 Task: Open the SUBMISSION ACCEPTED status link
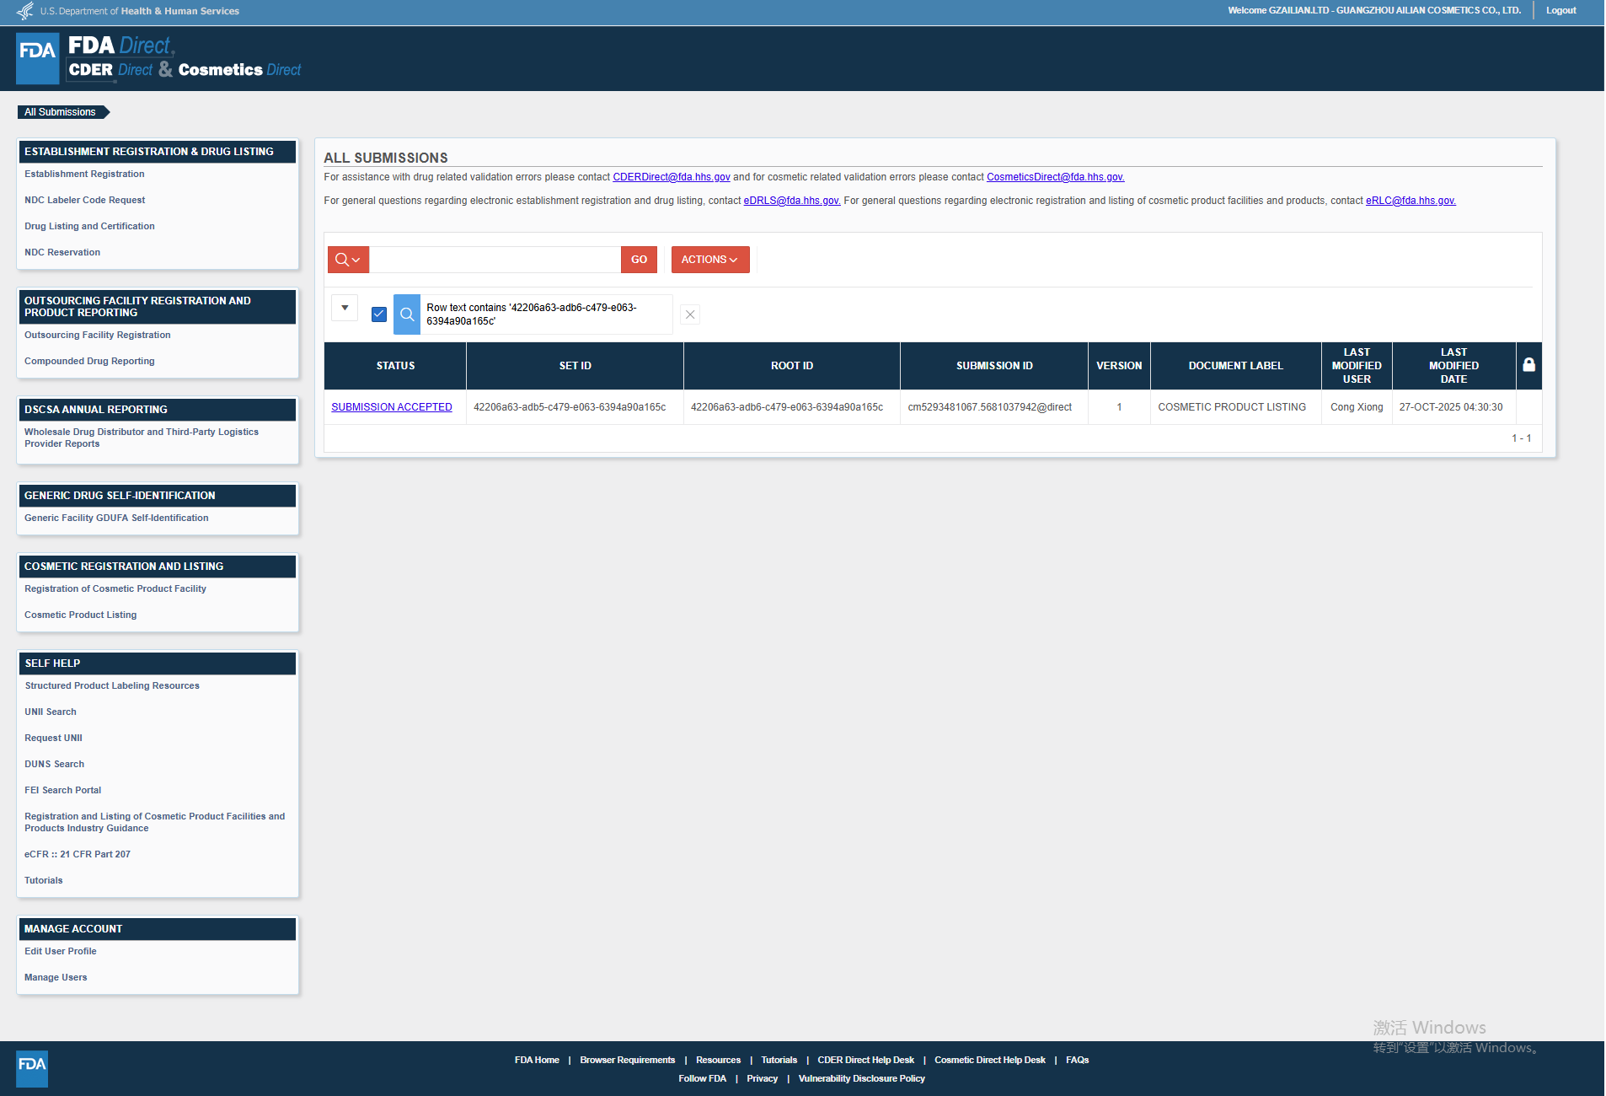coord(392,407)
